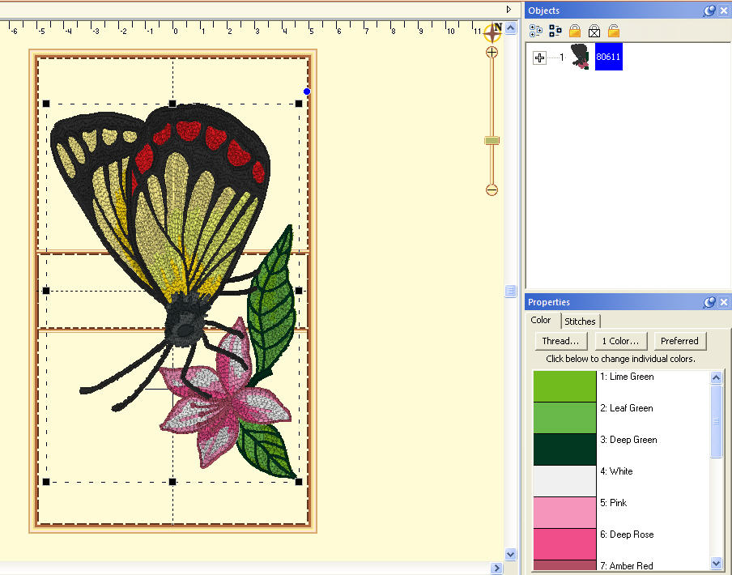Click the collapse all objects icon
The image size is (732, 575).
click(555, 31)
